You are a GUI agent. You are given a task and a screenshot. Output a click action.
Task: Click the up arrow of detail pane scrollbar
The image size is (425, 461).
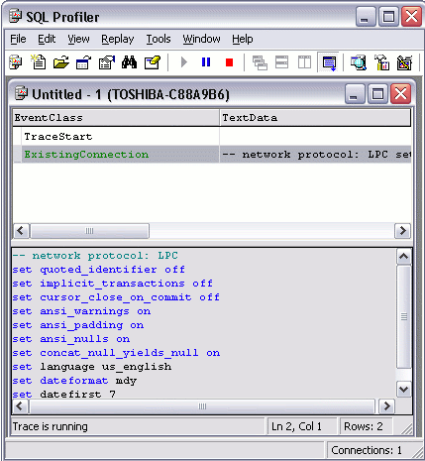pos(404,257)
